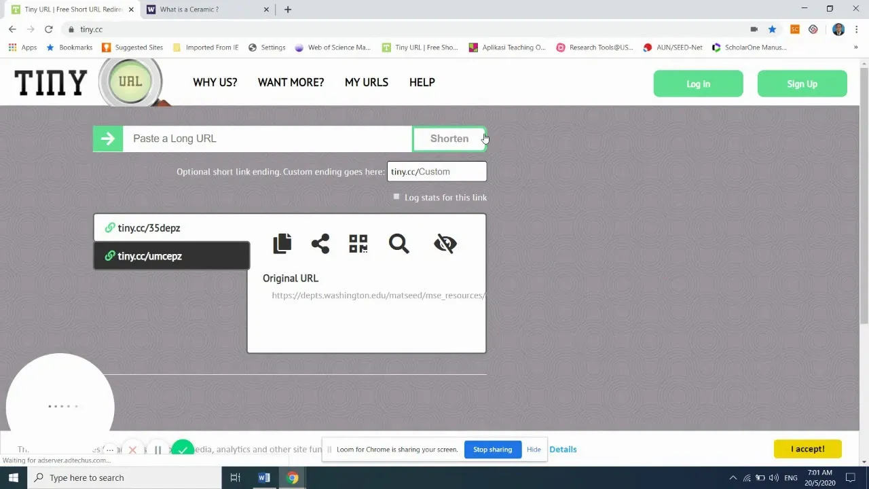Close the 'What is a Ceramic ?' tab
This screenshot has width=869, height=489.
[266, 10]
